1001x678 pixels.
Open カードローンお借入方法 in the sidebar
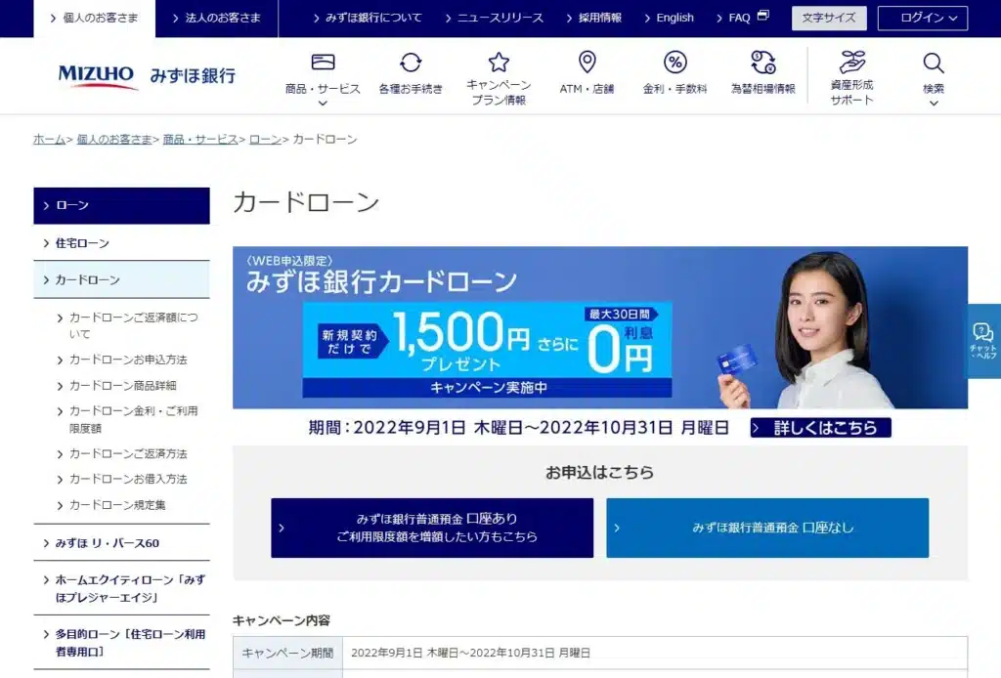(x=122, y=479)
